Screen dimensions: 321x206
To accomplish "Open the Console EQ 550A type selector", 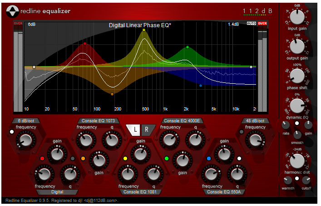I will [224, 192].
